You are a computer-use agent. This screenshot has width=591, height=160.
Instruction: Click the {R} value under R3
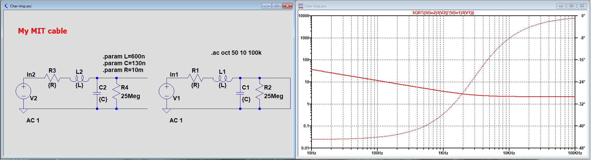pos(52,85)
